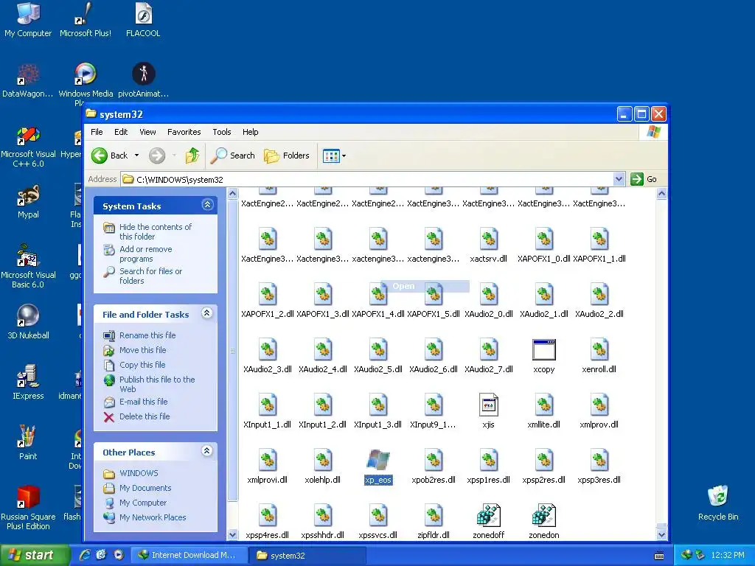Switch to Internet Download Manager taskbar button
This screenshot has height=566, width=755.
point(189,555)
